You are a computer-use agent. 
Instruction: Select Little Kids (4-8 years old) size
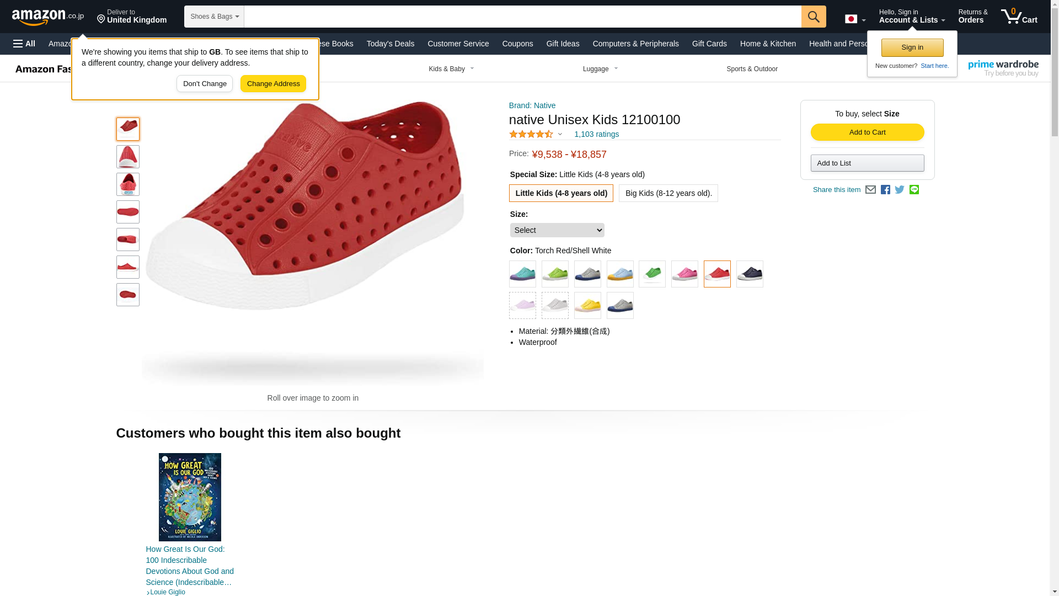pos(561,193)
